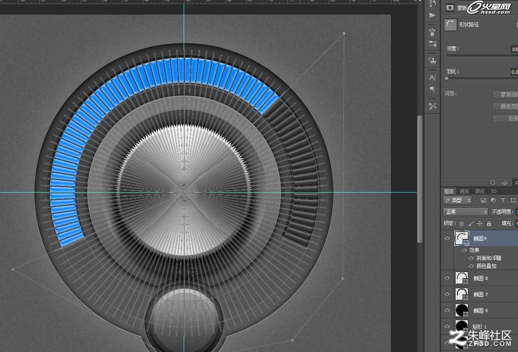Open the History panel icon
The width and height of the screenshot is (518, 352).
(433, 3)
